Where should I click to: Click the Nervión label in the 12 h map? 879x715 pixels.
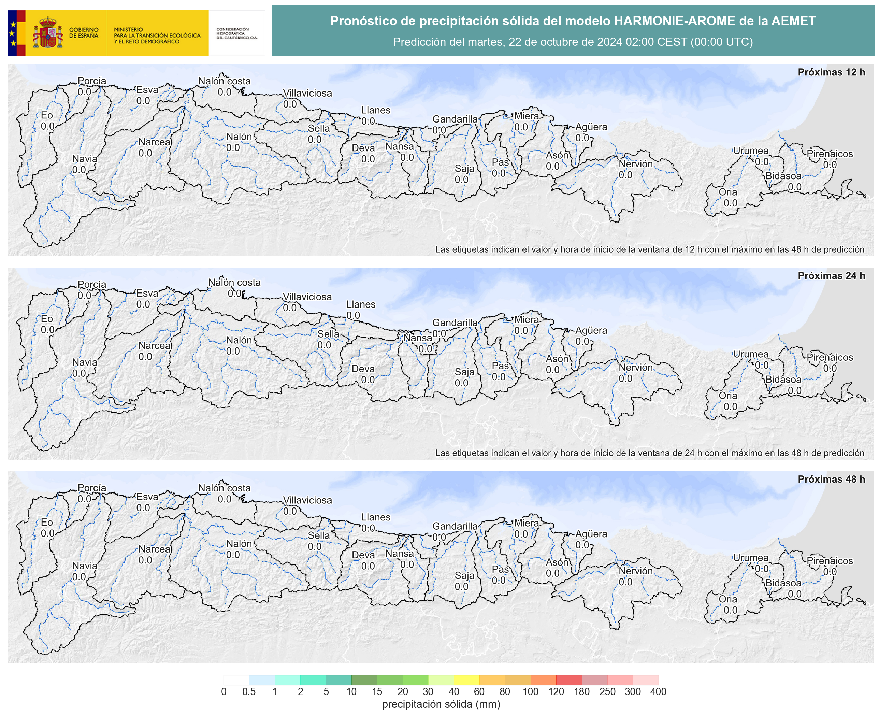636,164
